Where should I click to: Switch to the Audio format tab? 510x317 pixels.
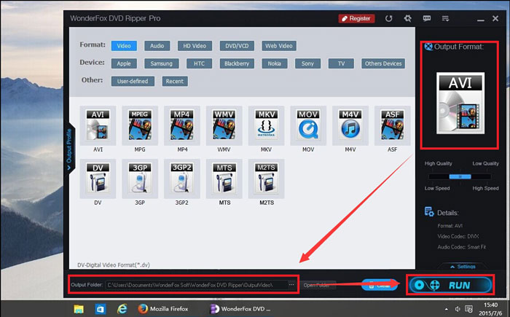[157, 46]
